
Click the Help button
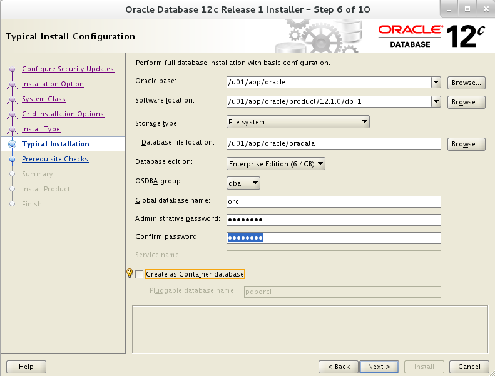coord(26,367)
